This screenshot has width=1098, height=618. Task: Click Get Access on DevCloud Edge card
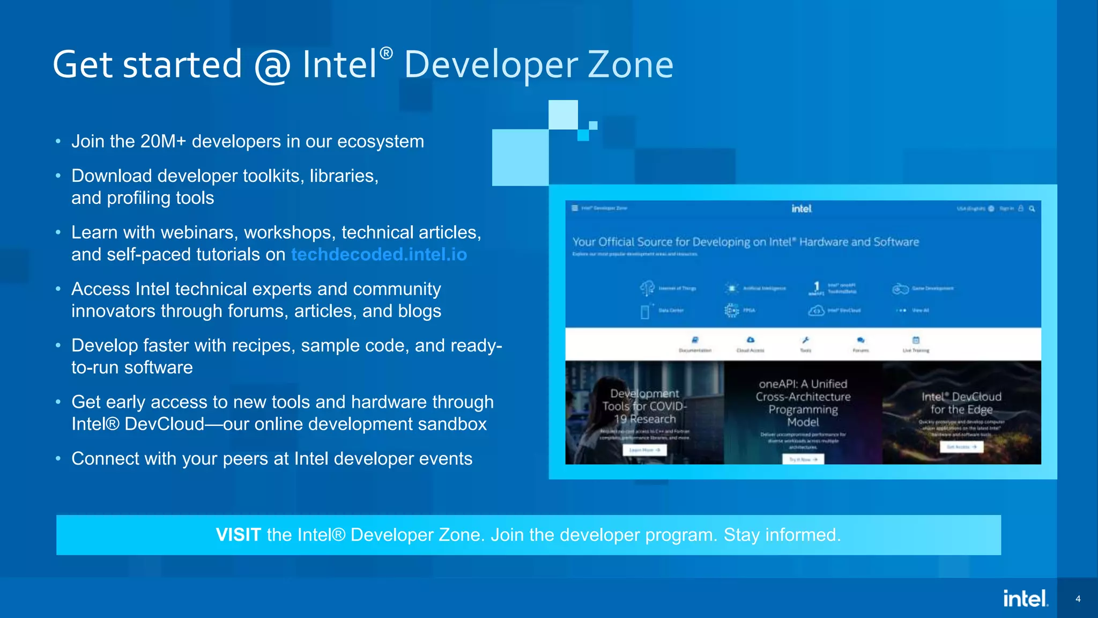[x=961, y=446]
